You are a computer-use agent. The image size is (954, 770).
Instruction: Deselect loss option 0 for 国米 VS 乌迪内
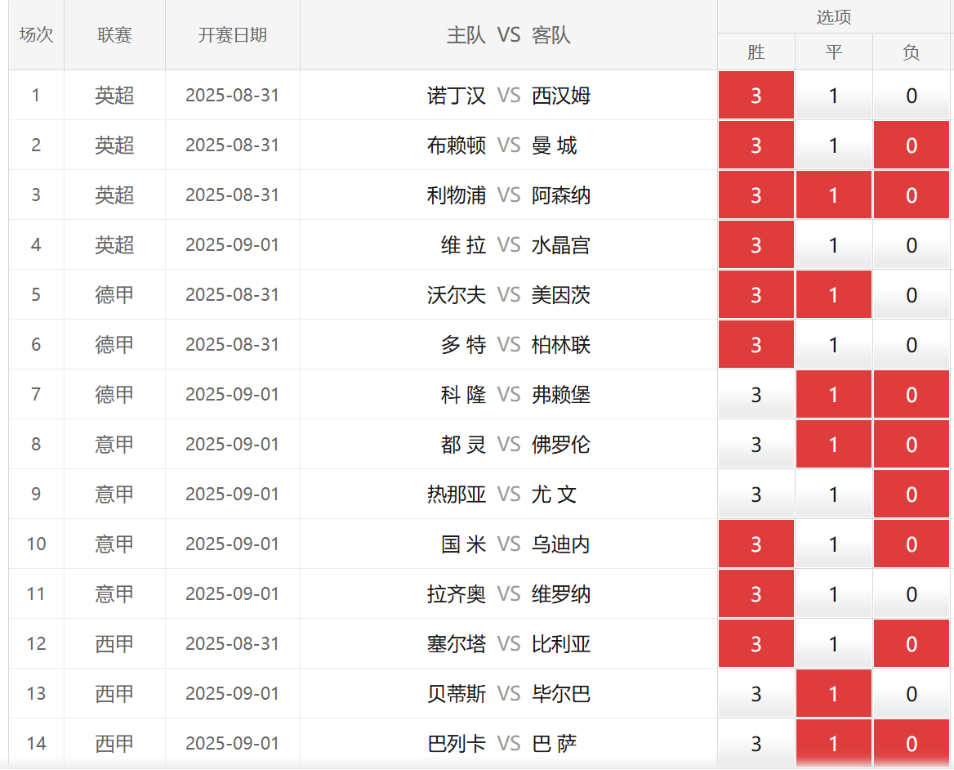click(x=912, y=544)
